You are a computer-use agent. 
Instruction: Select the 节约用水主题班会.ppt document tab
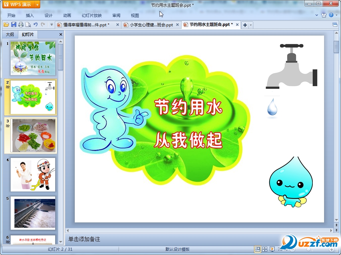coord(210,25)
